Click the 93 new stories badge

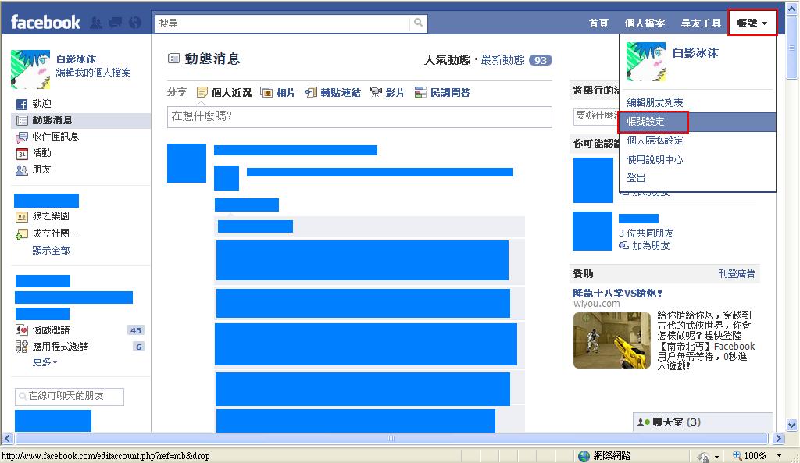(541, 60)
